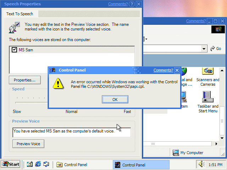227x170 pixels.
Task: Close the Control Panel error dialog
Action: [x=177, y=70]
